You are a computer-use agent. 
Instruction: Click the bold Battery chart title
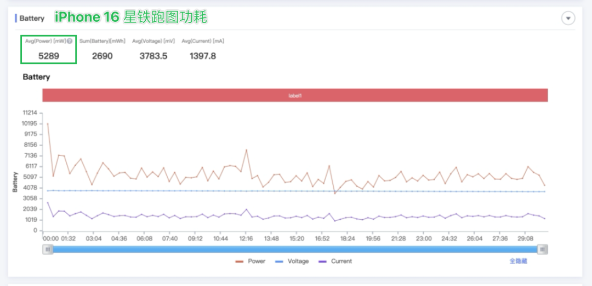(36, 77)
